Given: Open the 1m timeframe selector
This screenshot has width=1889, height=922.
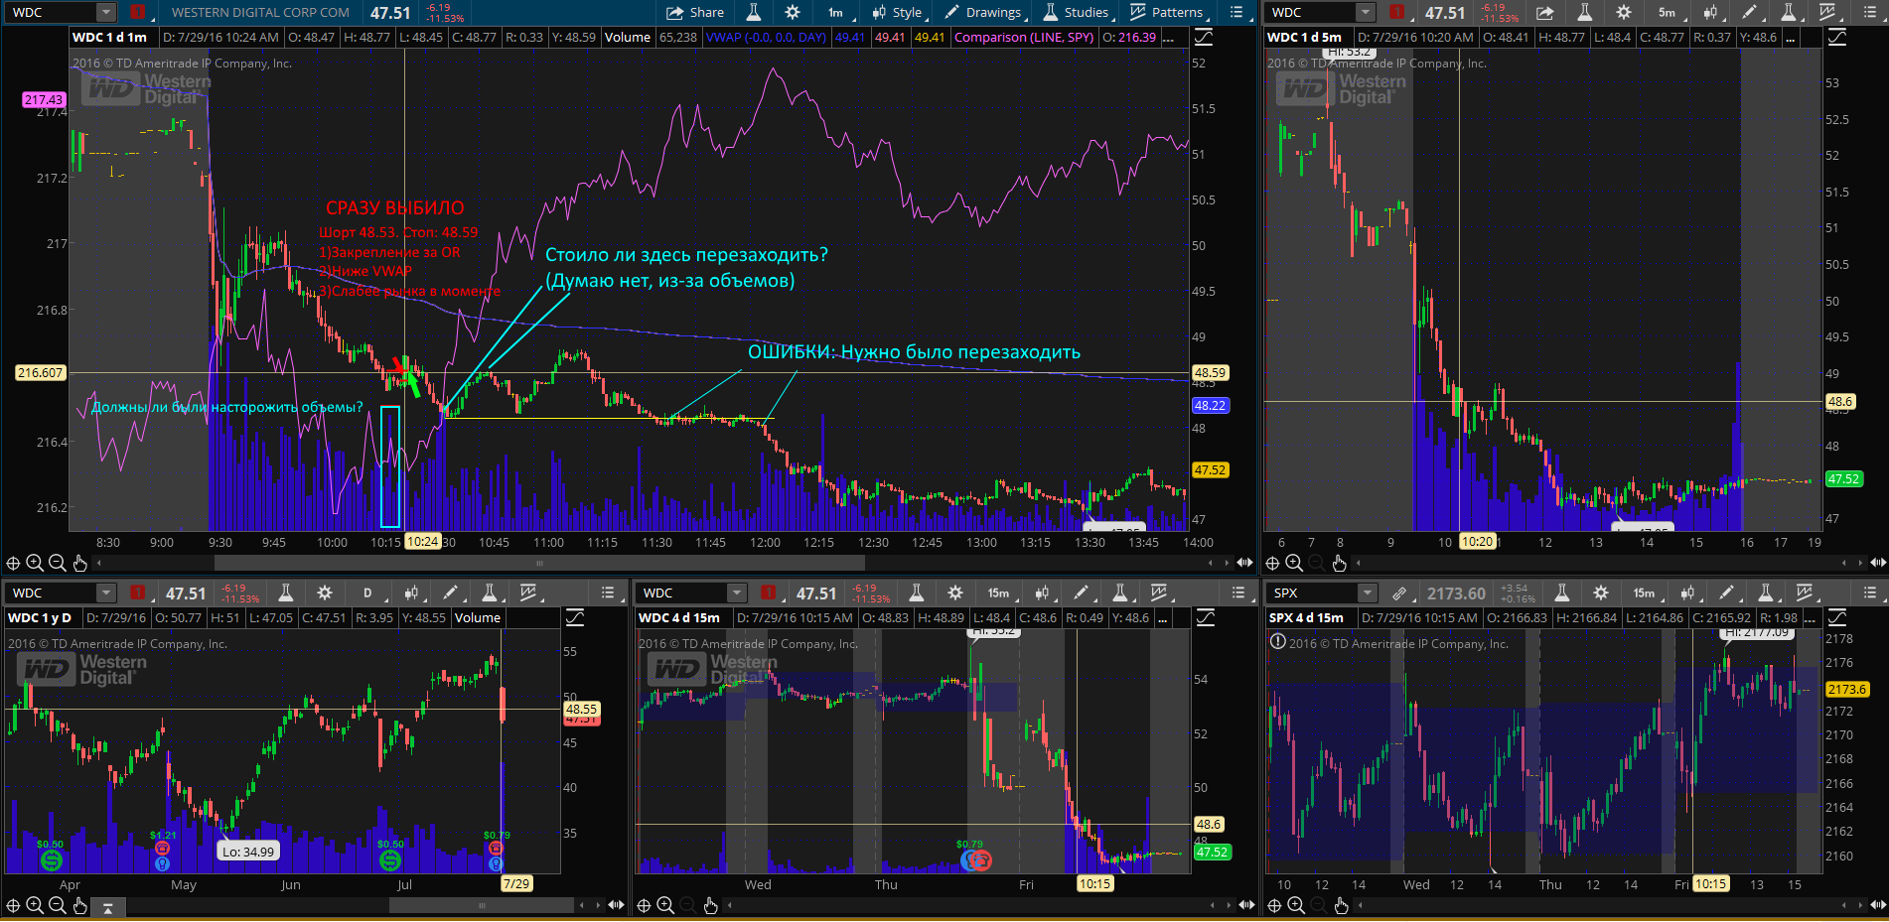Looking at the screenshot, I should [835, 12].
